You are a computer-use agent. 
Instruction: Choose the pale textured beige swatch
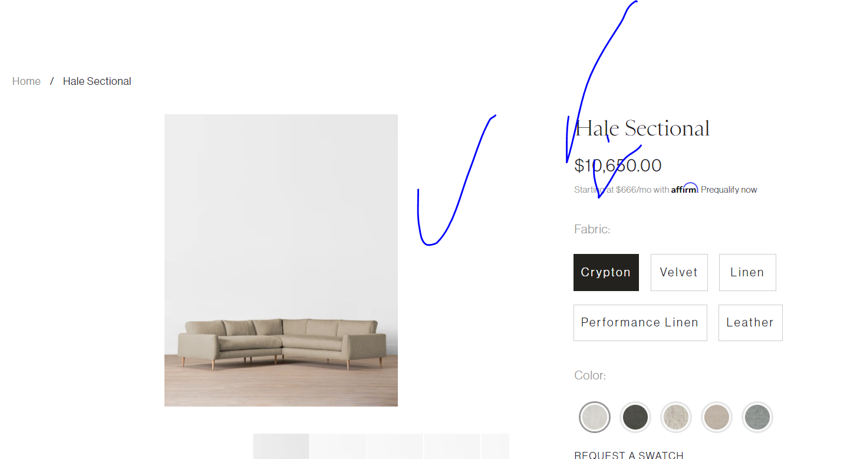coord(675,417)
